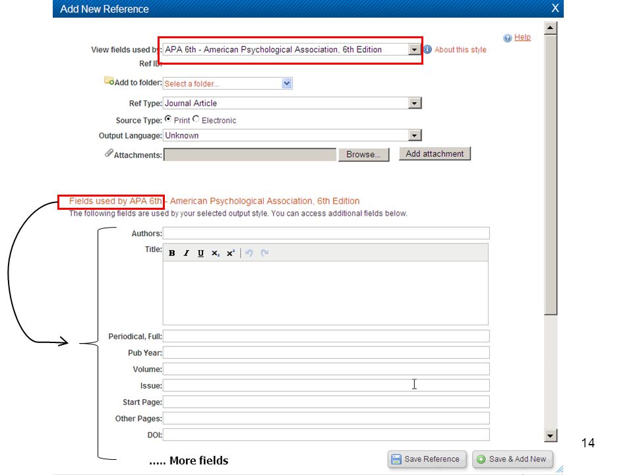Viewport: 633px width, 475px height.
Task: Click the Help question mark icon
Action: pyautogui.click(x=508, y=38)
